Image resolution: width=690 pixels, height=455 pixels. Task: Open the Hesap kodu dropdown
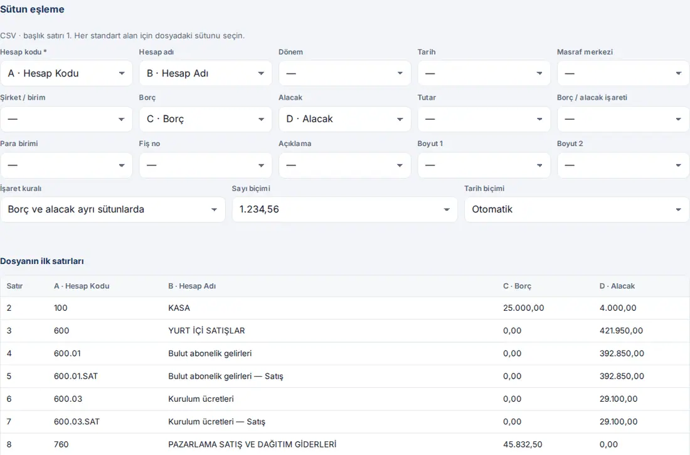click(66, 73)
